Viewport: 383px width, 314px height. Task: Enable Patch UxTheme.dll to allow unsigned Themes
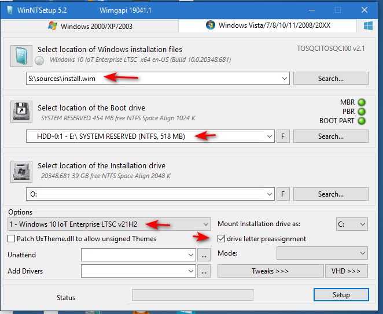[11, 239]
